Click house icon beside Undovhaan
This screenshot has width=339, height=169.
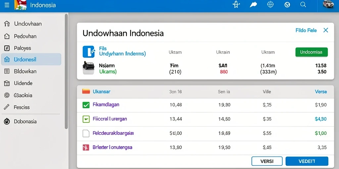pyautogui.click(x=7, y=24)
